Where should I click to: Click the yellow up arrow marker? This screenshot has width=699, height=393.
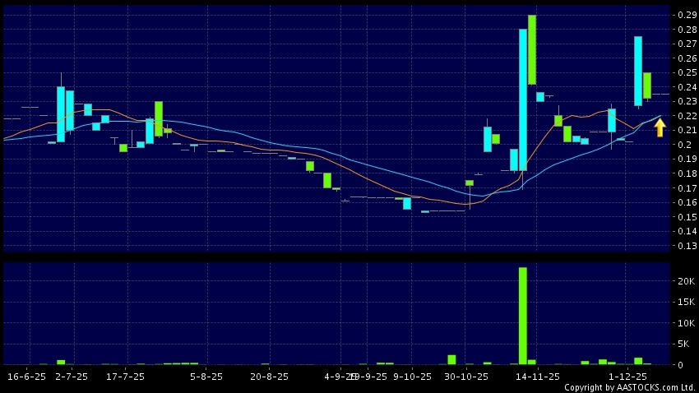point(660,127)
